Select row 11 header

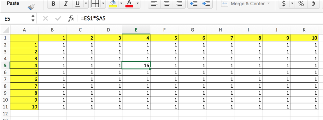[x=5, y=107]
